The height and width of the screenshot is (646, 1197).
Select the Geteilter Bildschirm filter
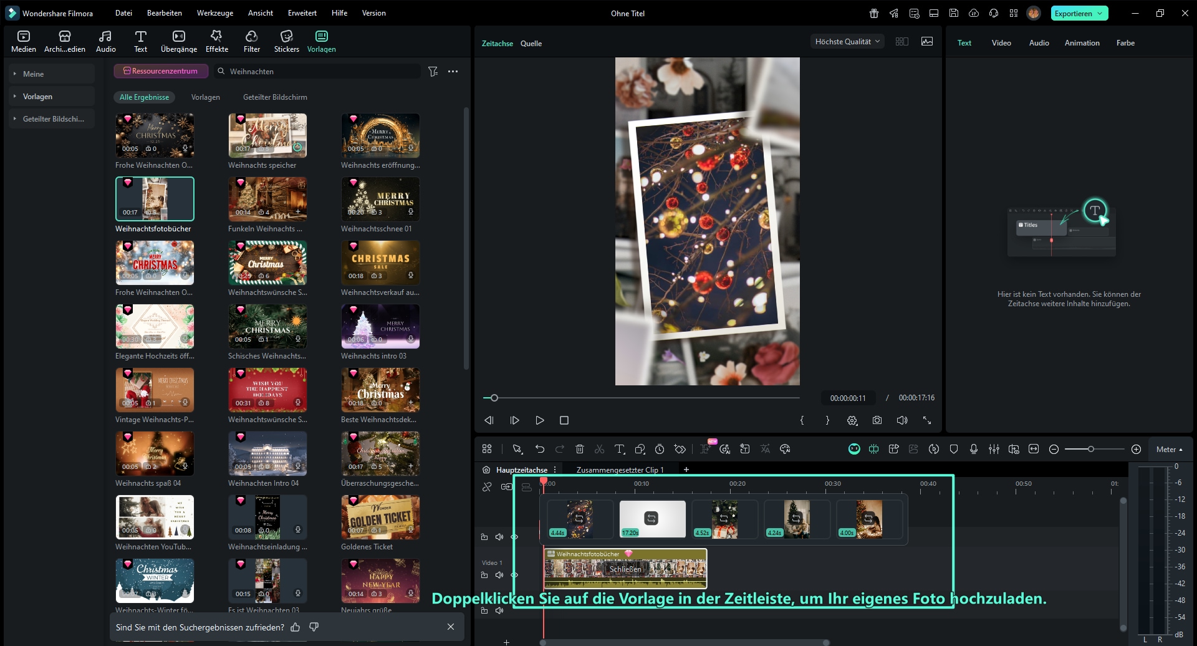click(275, 97)
